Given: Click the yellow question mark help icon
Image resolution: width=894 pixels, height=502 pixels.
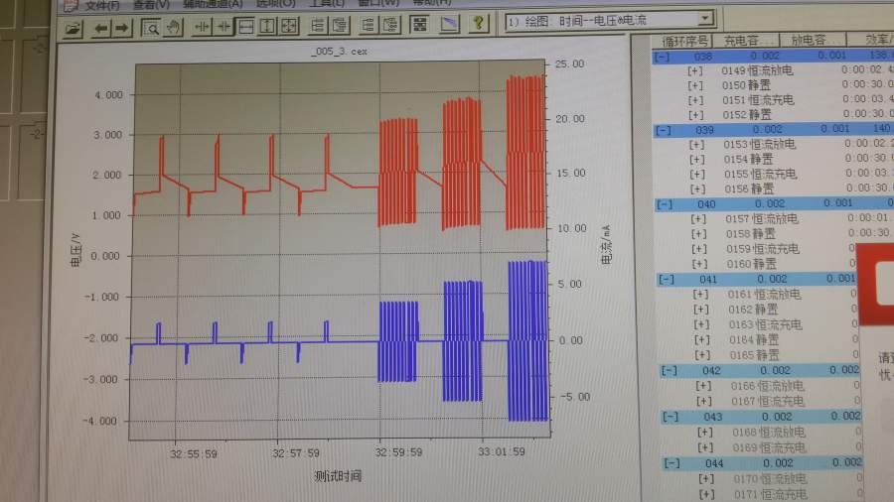Looking at the screenshot, I should coord(478,23).
